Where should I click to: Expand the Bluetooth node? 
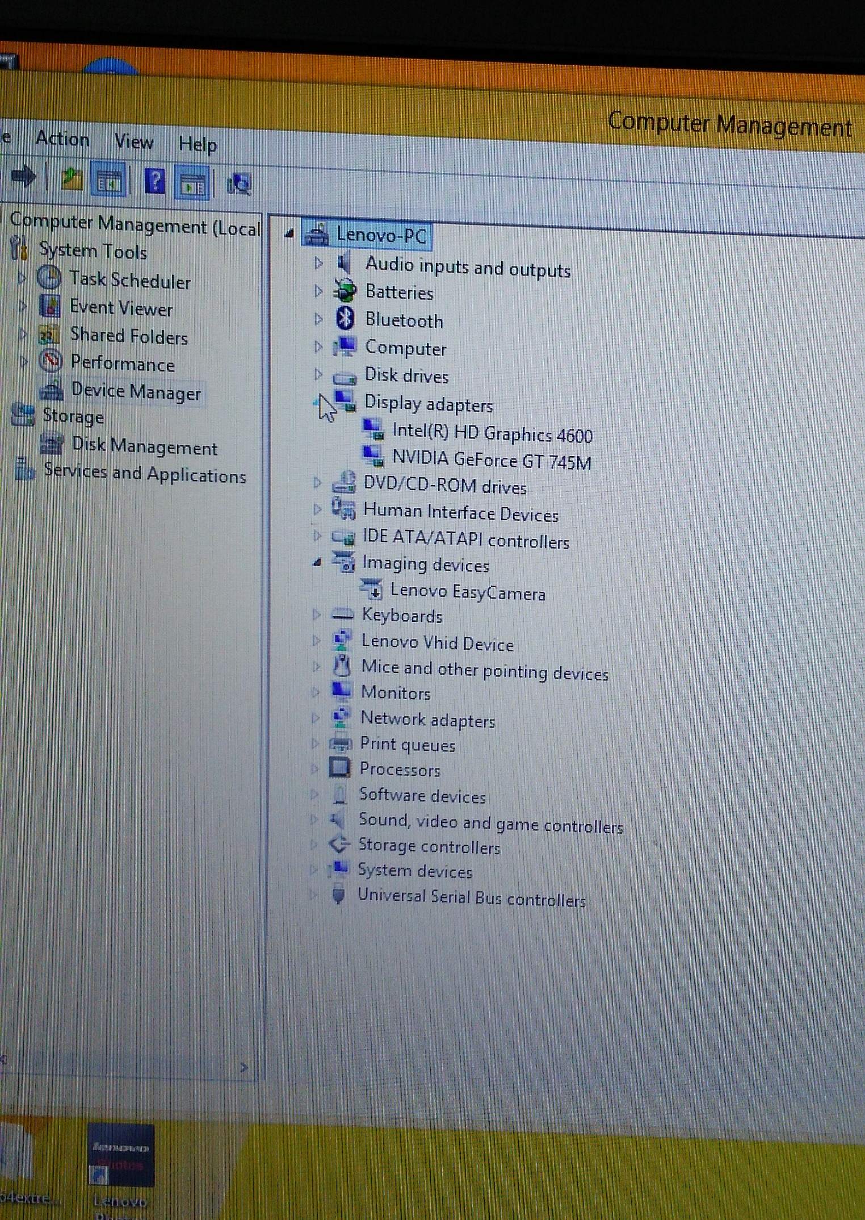tap(318, 319)
